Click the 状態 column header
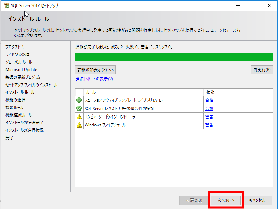 tap(238, 92)
